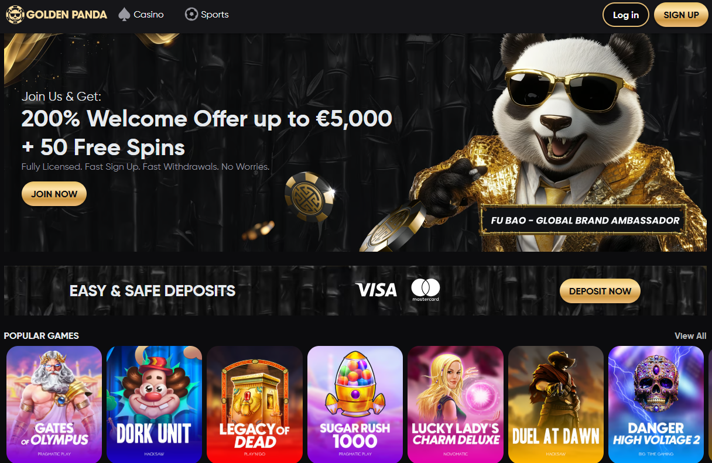712x463 pixels.
Task: Click the spade icon beside Casino
Action: pos(124,15)
